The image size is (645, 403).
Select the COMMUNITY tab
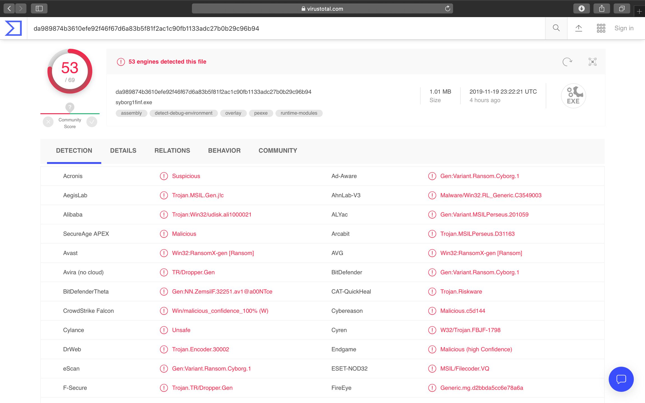coord(278,151)
